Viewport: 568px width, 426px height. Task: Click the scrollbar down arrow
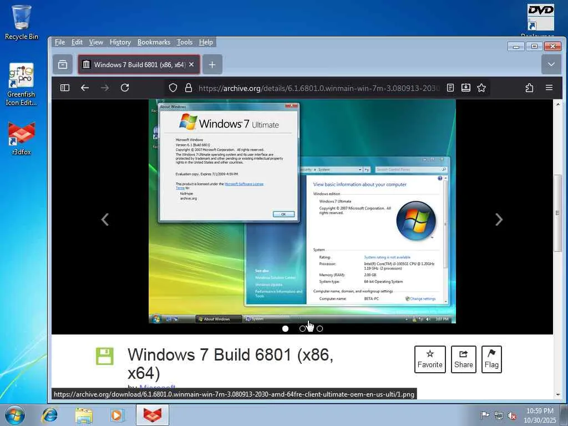point(557,394)
